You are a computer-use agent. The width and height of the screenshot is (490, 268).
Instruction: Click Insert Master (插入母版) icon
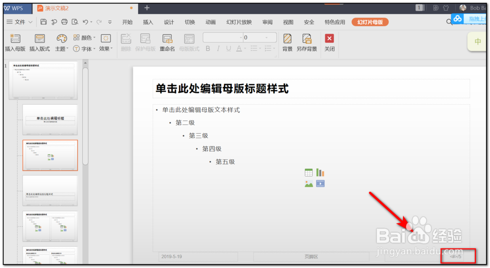pyautogui.click(x=15, y=38)
